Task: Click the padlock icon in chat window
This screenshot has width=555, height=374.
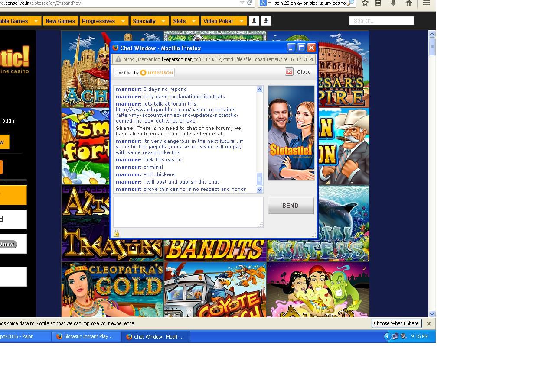Action: tap(116, 233)
